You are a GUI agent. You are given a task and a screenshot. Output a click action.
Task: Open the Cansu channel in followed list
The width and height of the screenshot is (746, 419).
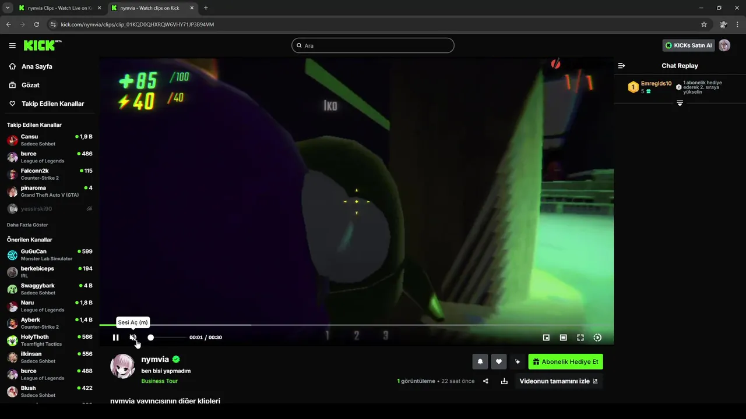[x=50, y=140]
